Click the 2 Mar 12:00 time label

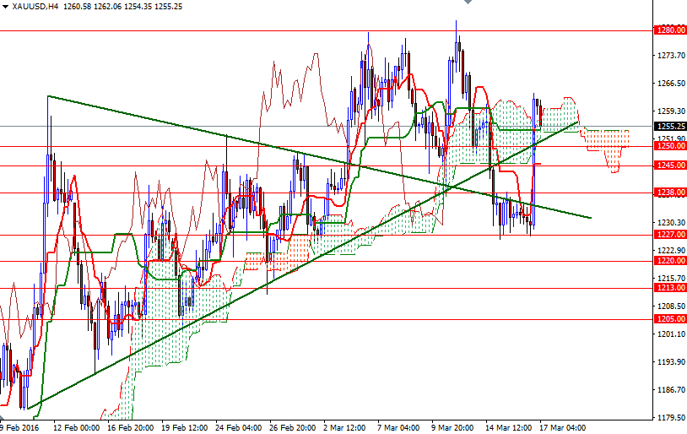[344, 427]
